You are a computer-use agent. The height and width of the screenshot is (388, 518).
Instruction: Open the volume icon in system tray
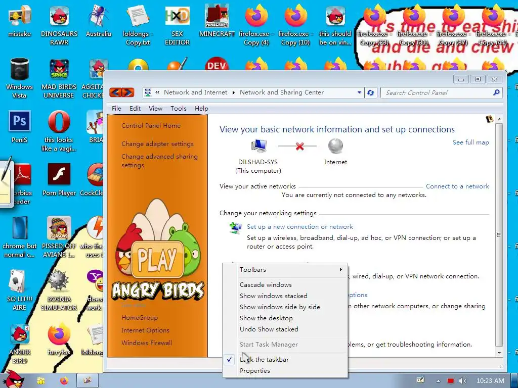pyautogui.click(x=462, y=381)
